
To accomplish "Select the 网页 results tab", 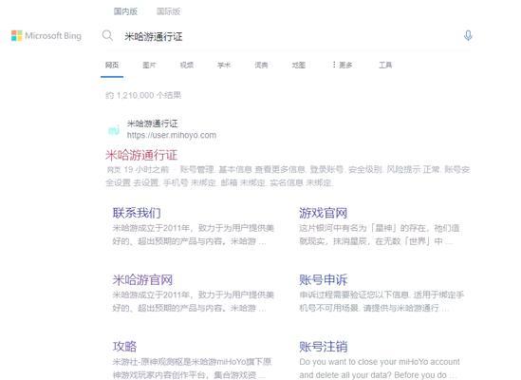I will 112,66.
